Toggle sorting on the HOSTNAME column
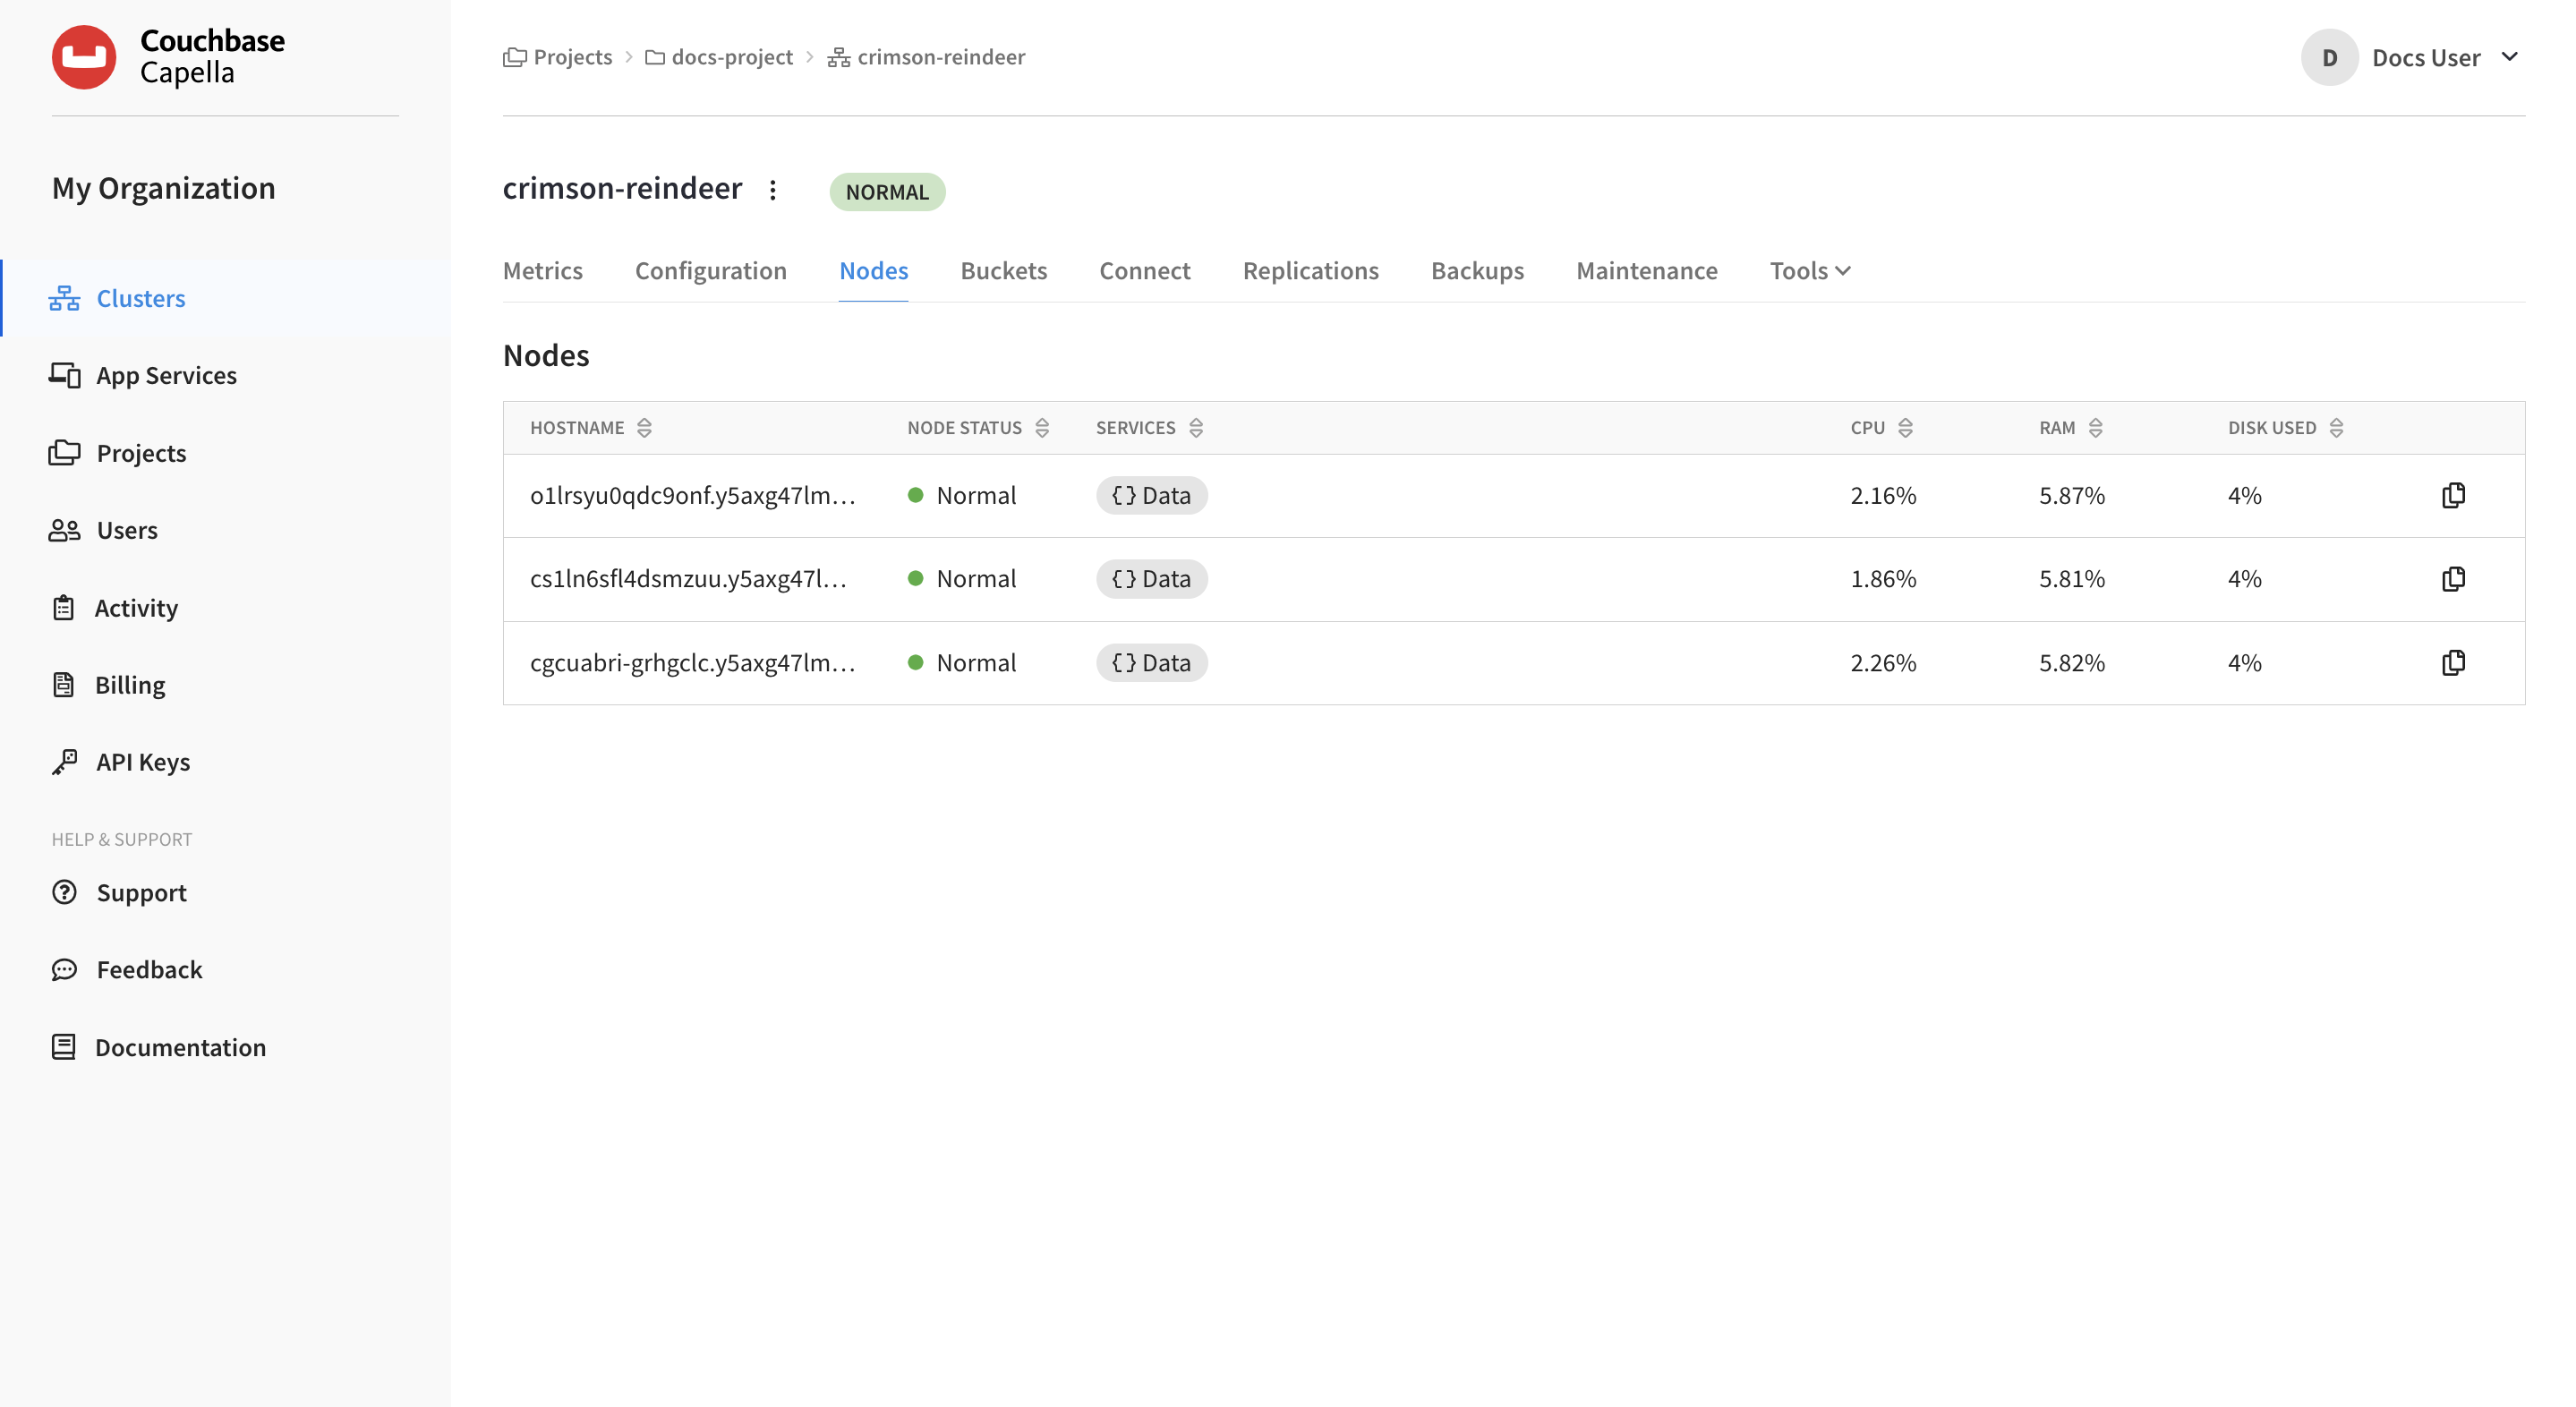The width and height of the screenshot is (2576, 1407). click(646, 427)
